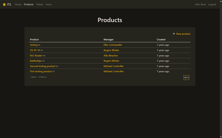This screenshot has height=138, width=222.
Task: Click the plus icon beside New product
Action: (174, 34)
